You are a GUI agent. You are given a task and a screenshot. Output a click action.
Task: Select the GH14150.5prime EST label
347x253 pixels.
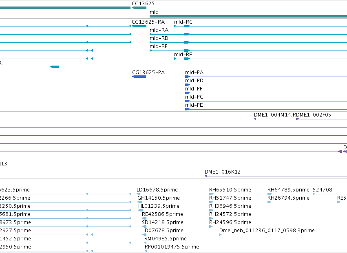(x=159, y=198)
